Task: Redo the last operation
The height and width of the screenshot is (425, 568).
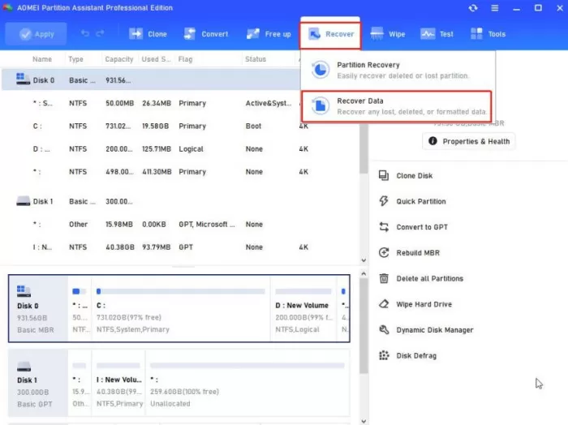Action: pyautogui.click(x=101, y=34)
